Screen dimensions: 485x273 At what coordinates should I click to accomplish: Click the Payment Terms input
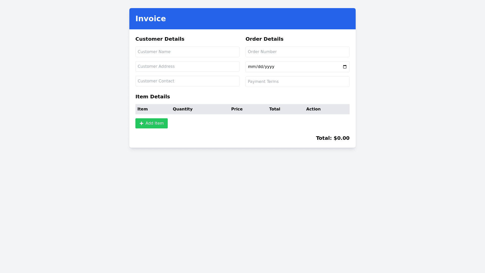(x=297, y=82)
